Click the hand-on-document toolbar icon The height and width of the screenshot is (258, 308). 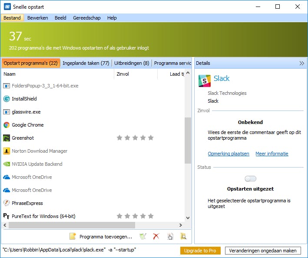170,236
